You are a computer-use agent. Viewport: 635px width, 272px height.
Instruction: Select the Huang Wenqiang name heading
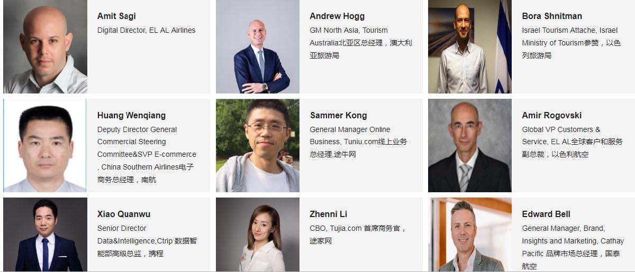click(131, 115)
